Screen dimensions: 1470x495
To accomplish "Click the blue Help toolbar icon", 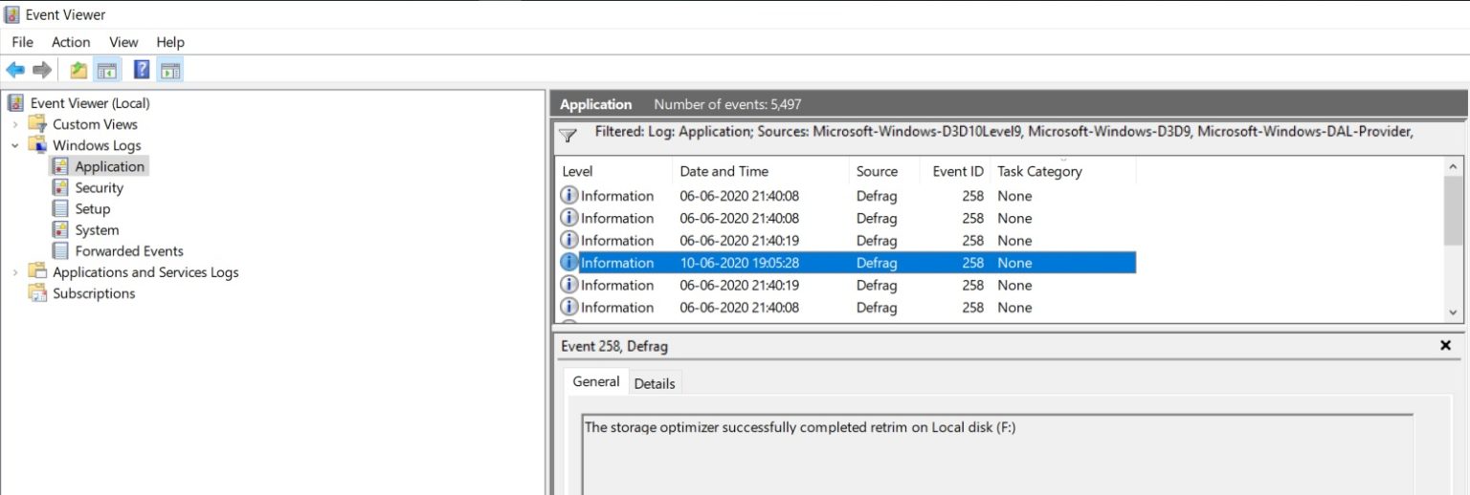I will click(142, 70).
